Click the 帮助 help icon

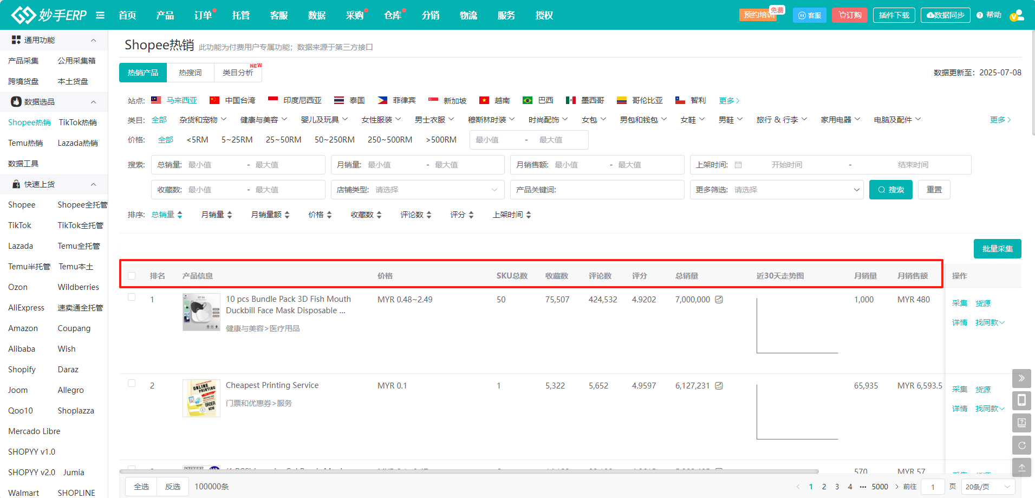pyautogui.click(x=980, y=15)
